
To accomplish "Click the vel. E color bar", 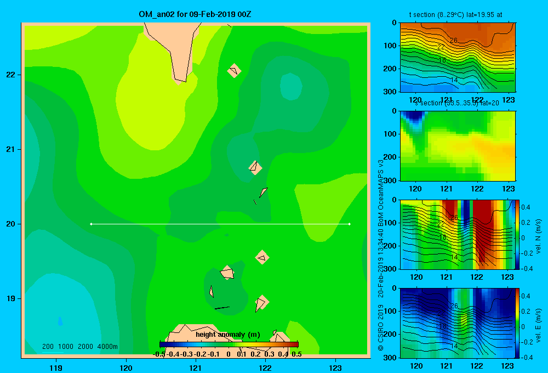I will 517,323.
